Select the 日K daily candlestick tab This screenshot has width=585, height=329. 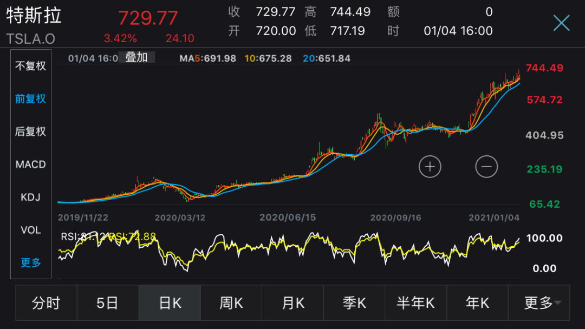coord(170,303)
